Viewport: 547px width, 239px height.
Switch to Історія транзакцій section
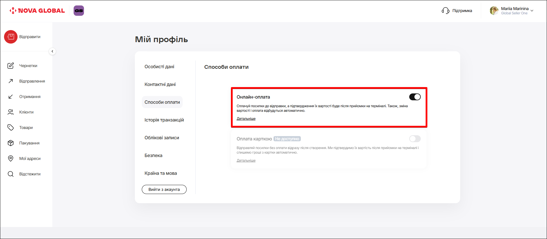tap(164, 120)
